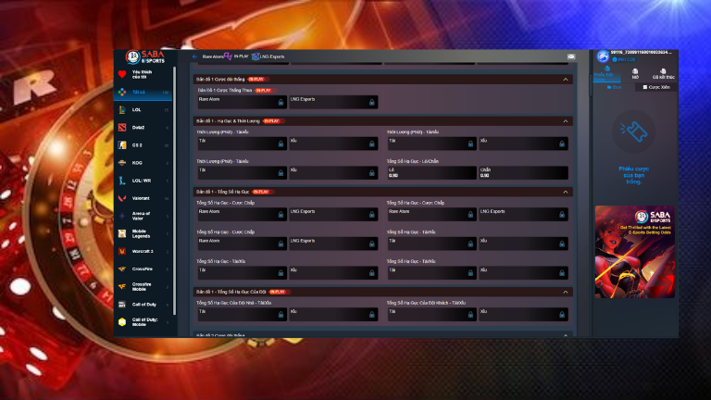Select the Chẵn 0.90 odds cell
This screenshot has height=400, width=711.
click(x=524, y=173)
